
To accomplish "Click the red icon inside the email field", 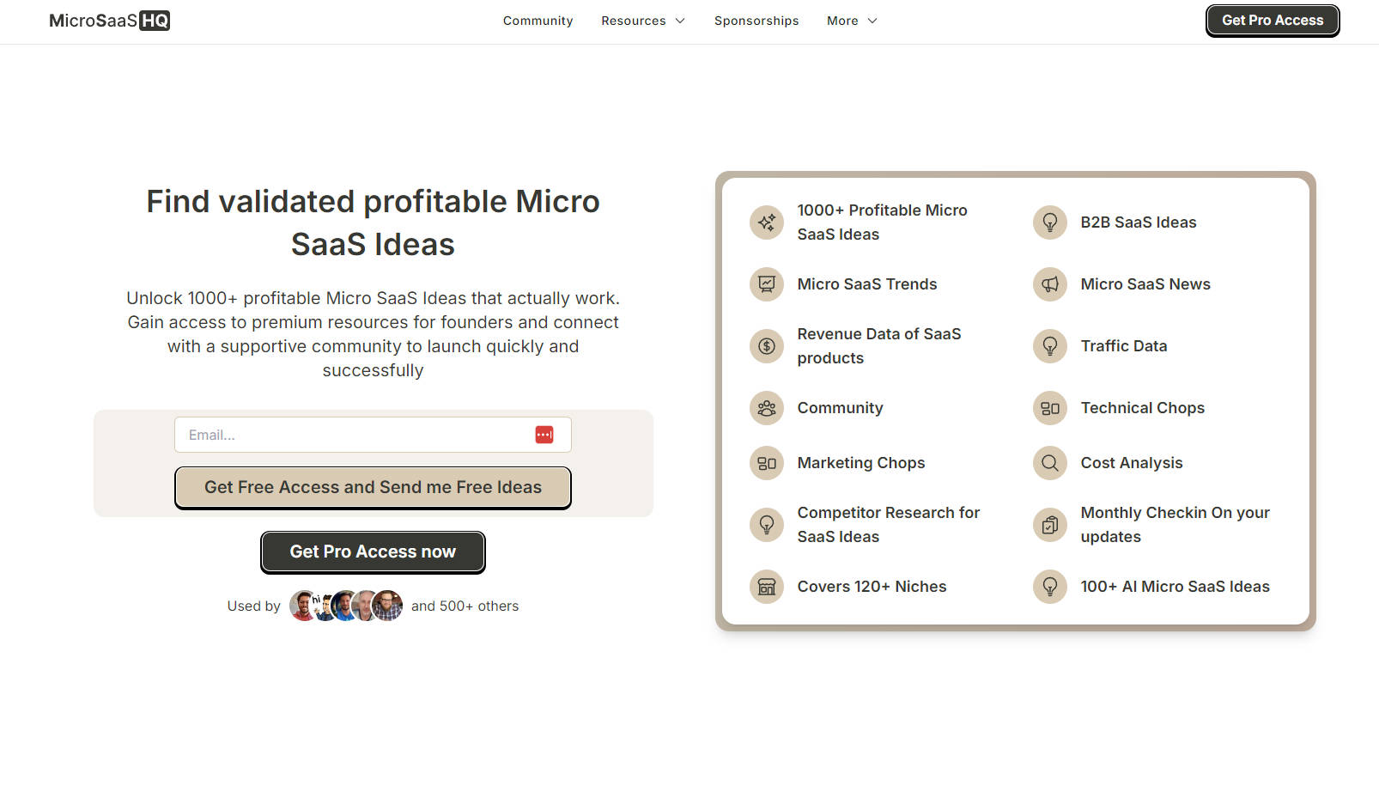I will click(544, 435).
